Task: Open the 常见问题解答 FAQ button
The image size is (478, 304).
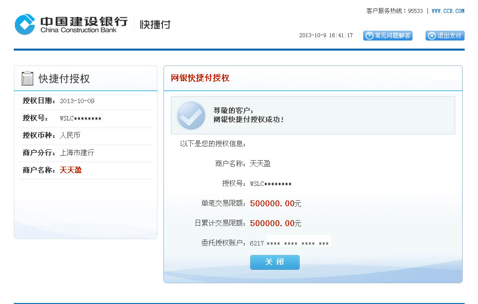Action: pos(388,36)
